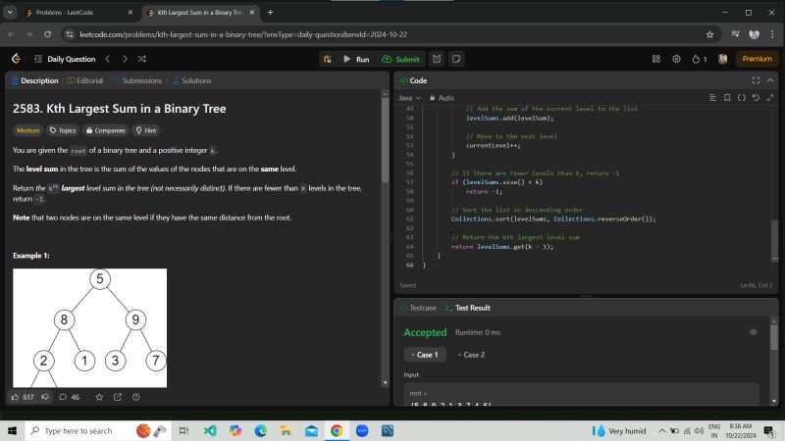The width and height of the screenshot is (785, 441).
Task: Show the Topics tag list
Action: [63, 130]
